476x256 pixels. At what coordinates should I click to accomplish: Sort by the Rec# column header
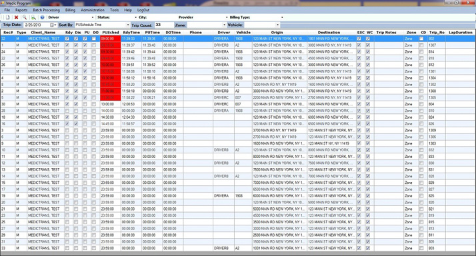pos(8,33)
